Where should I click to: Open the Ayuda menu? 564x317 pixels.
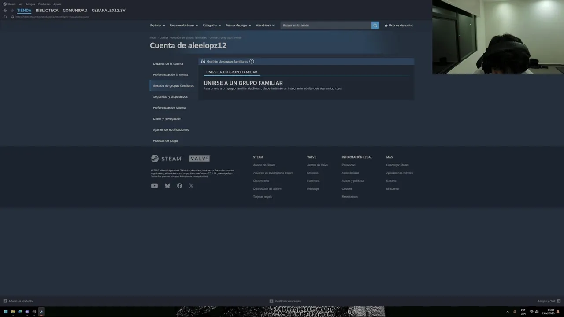coord(57,4)
